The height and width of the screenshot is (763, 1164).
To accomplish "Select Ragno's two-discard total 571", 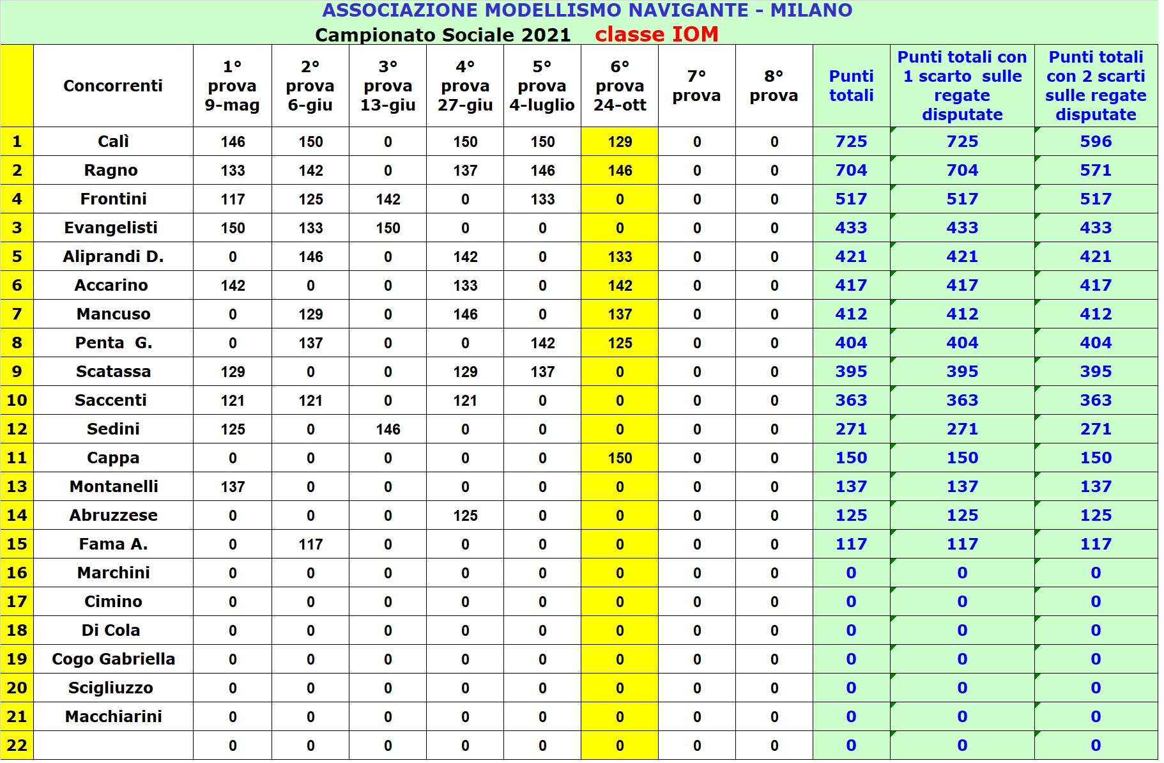I will coord(1096,170).
